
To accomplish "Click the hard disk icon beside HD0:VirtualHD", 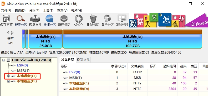I will point(8,60).
